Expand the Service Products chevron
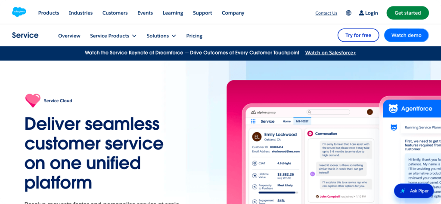Viewport: 441px width, 204px height. coord(134,36)
